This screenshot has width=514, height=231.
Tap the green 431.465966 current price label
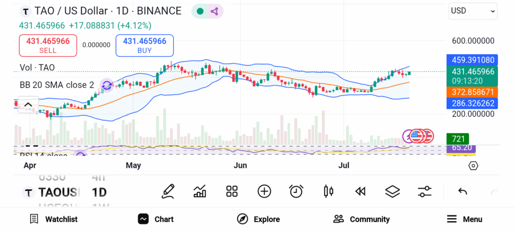click(x=472, y=76)
